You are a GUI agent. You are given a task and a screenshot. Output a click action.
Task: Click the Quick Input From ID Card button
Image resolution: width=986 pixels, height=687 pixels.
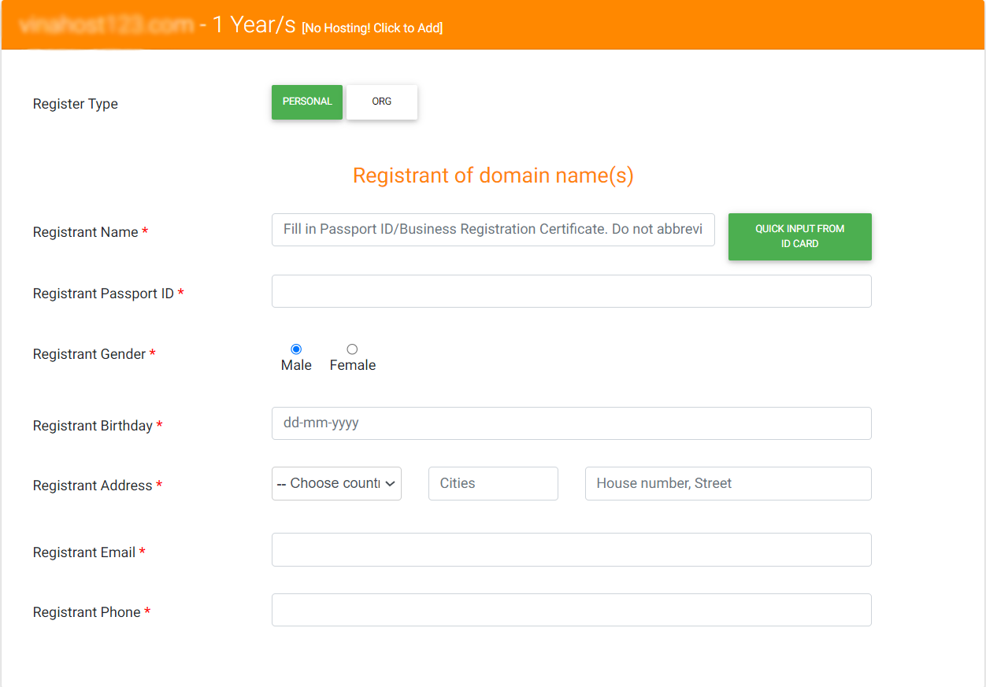[799, 236]
